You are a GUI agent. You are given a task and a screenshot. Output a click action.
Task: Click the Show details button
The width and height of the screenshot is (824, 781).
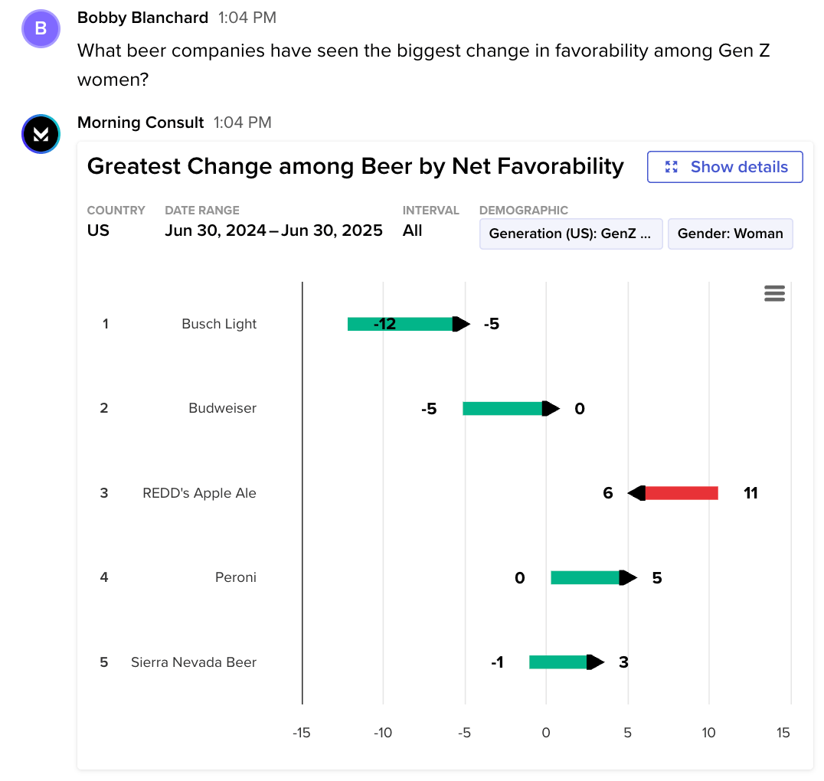pyautogui.click(x=724, y=167)
